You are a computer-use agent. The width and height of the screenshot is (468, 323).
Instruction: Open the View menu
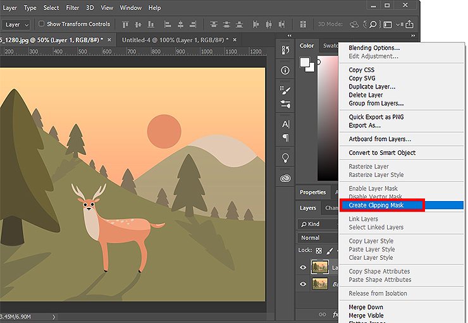point(107,8)
